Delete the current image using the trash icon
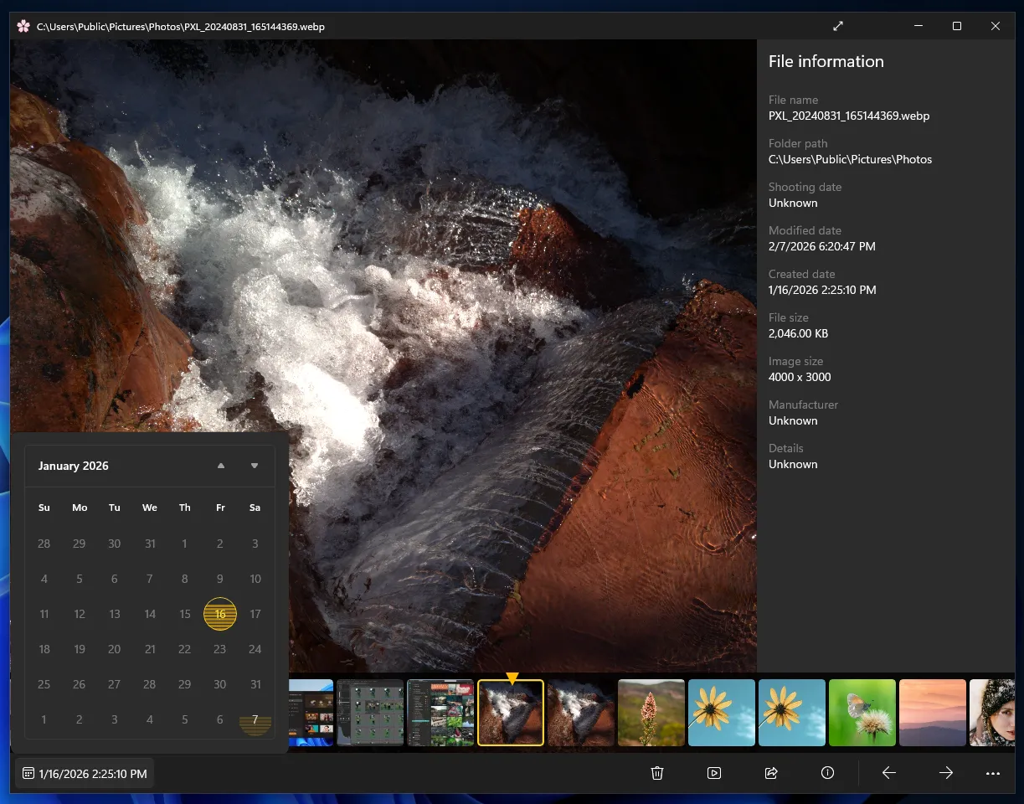The image size is (1024, 804). [657, 772]
